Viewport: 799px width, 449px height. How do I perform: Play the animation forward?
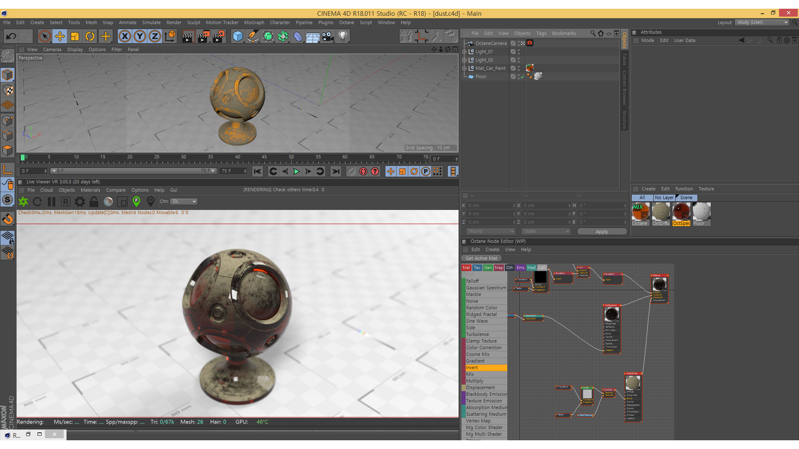pos(296,171)
